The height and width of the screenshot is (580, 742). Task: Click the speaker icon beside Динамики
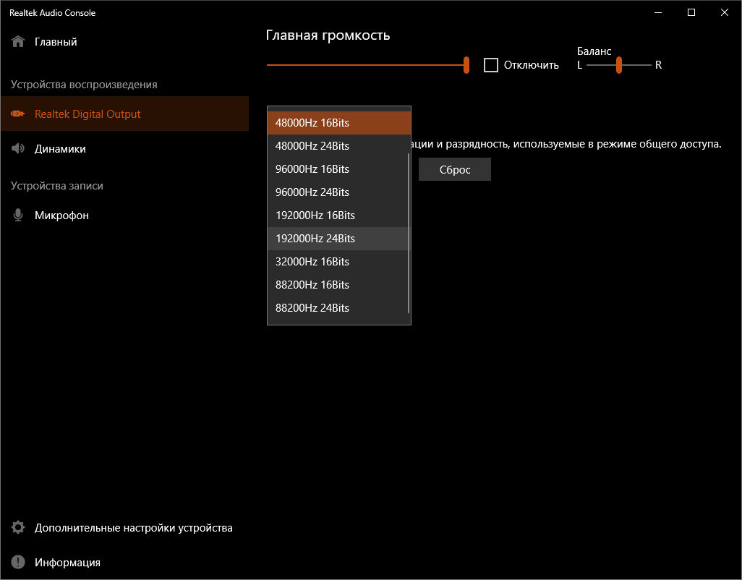pyautogui.click(x=18, y=148)
